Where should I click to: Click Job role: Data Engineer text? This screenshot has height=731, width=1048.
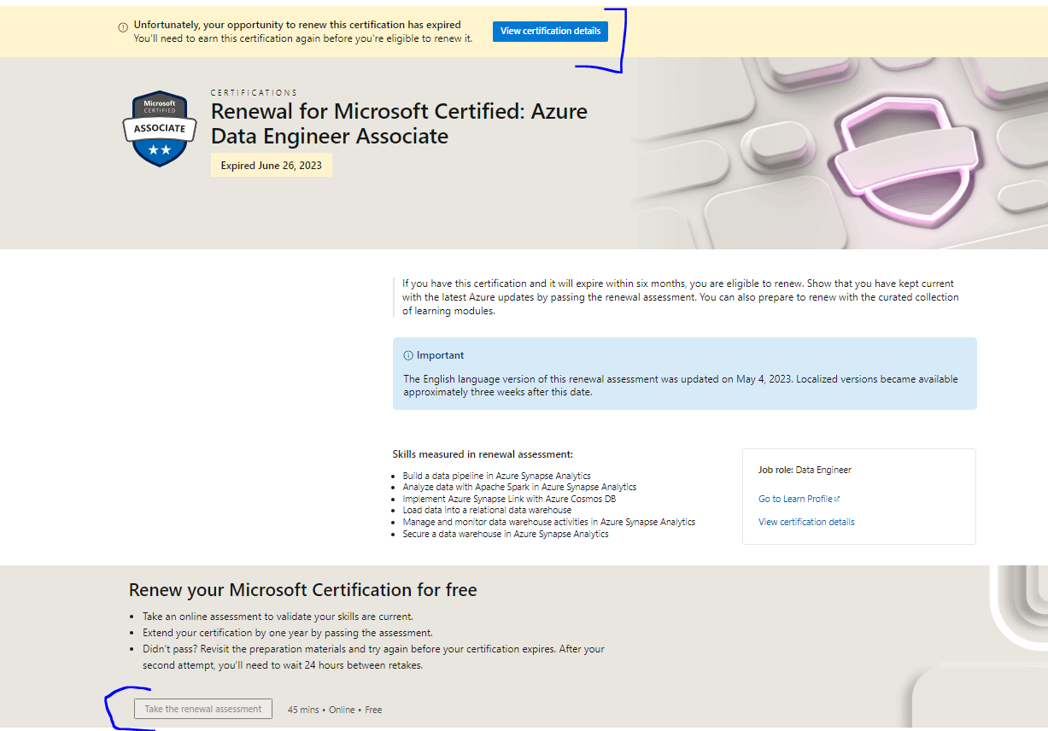805,470
